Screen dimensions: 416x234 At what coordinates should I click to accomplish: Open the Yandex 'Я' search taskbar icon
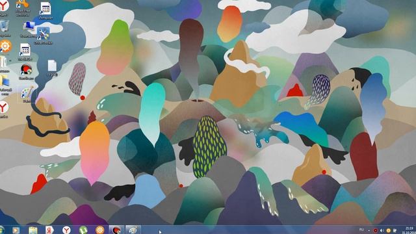point(49,230)
